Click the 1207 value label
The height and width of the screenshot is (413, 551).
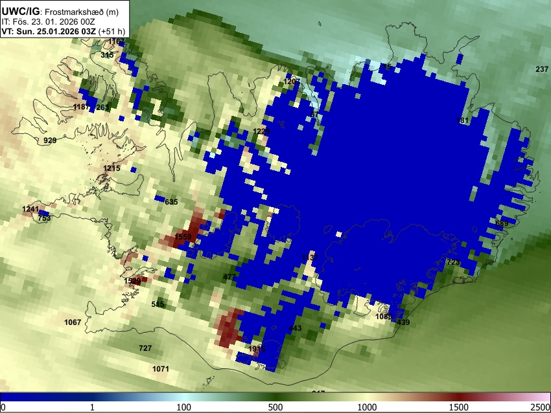(x=292, y=82)
